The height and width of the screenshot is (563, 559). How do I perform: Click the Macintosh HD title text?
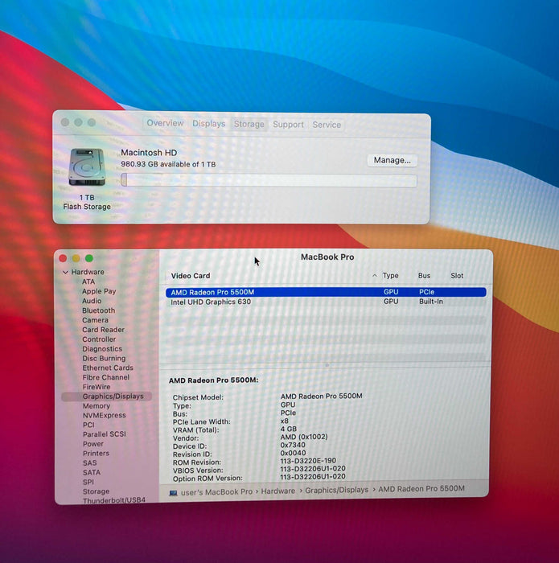coord(149,153)
